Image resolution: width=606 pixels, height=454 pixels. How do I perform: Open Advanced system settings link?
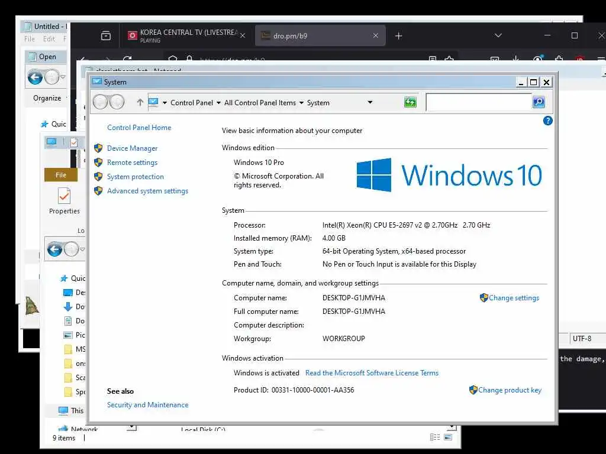pyautogui.click(x=147, y=191)
